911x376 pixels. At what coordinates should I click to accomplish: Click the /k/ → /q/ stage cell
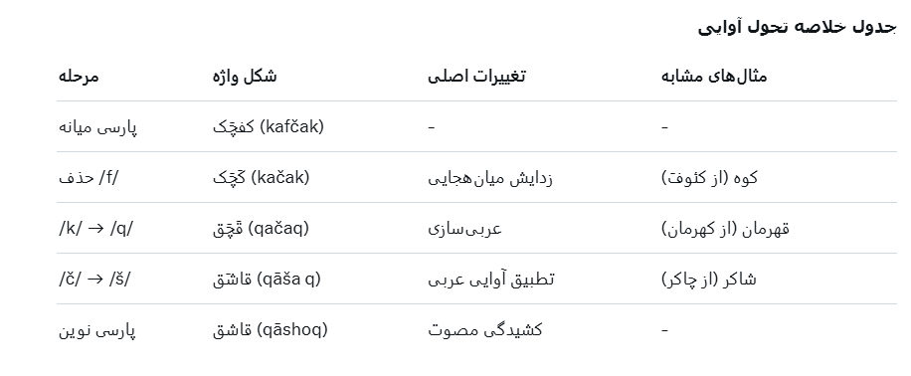(x=95, y=229)
